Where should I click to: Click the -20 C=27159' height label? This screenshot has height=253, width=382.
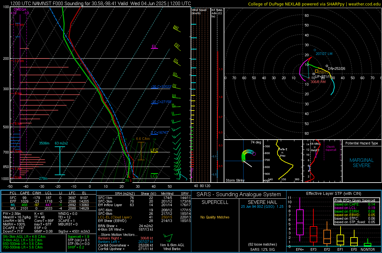(x=161, y=102)
